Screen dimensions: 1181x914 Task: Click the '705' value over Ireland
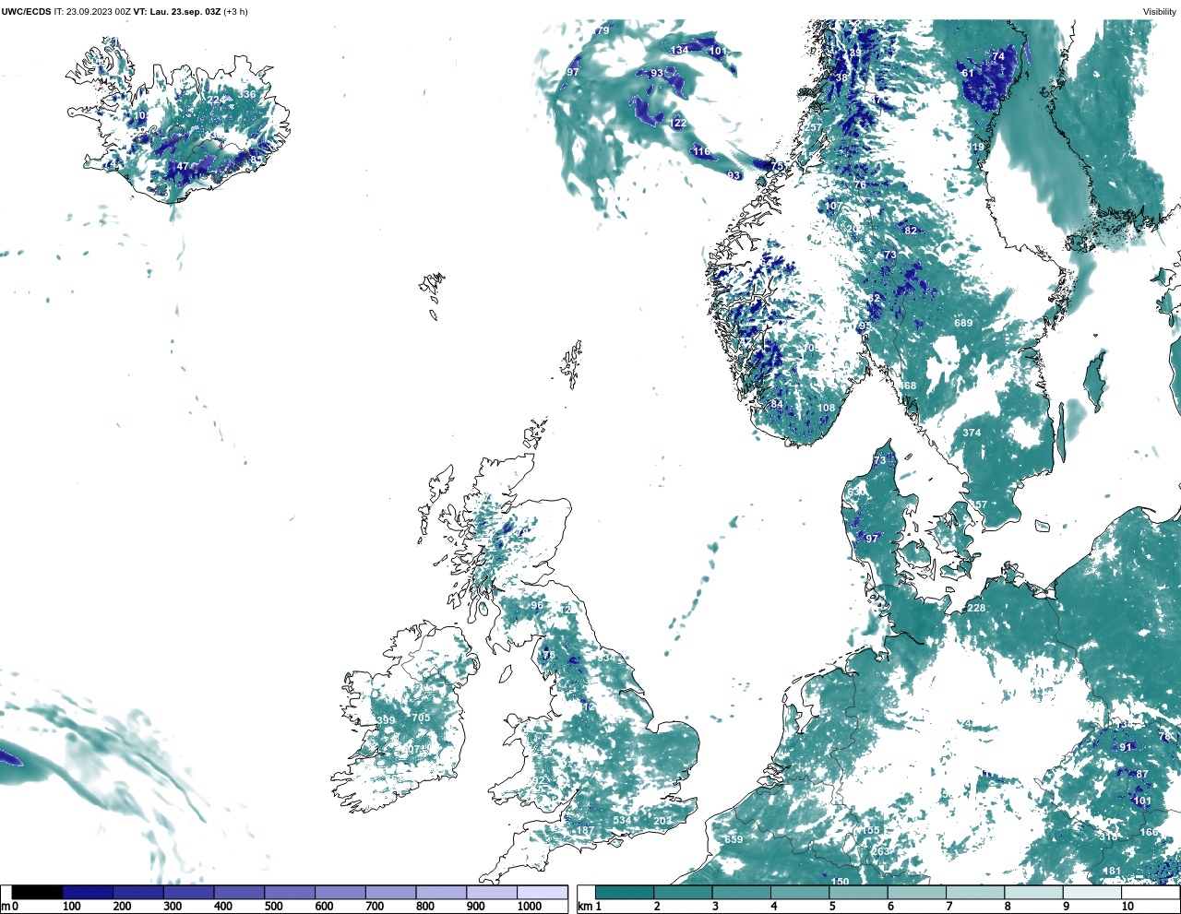coord(421,718)
